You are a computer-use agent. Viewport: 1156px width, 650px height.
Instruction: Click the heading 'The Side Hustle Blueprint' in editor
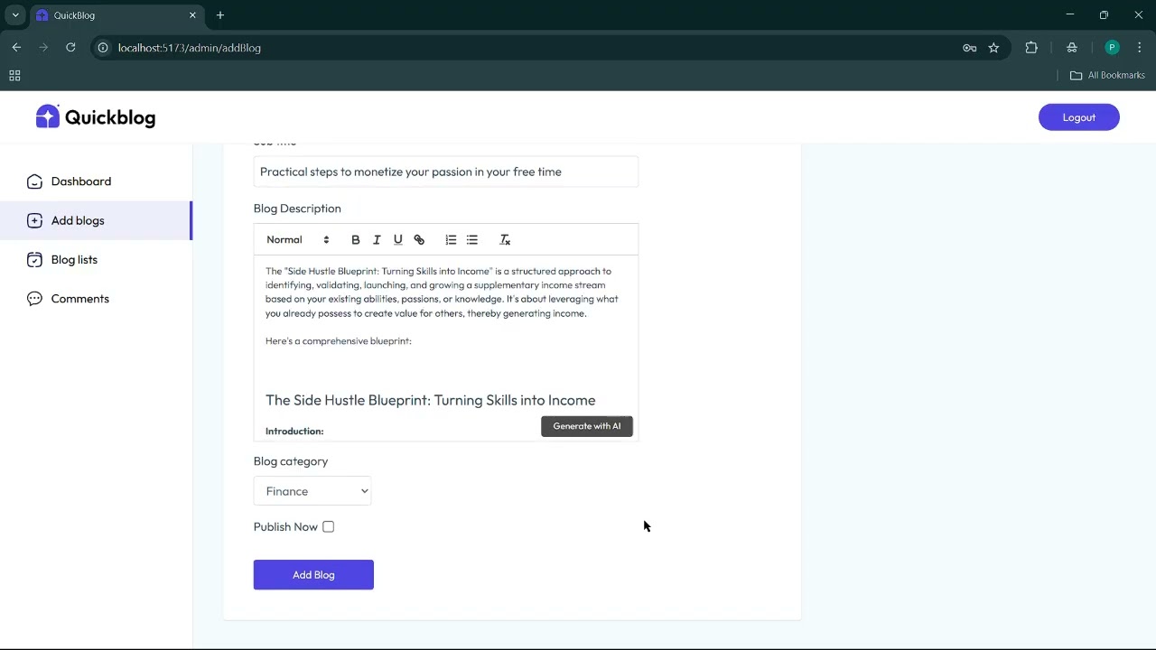pos(430,400)
